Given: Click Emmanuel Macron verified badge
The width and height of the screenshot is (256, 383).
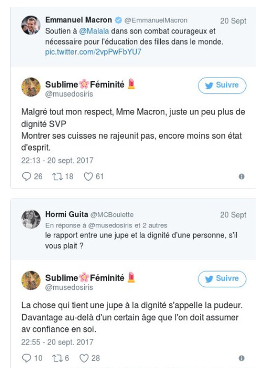Looking at the screenshot, I should [x=118, y=20].
